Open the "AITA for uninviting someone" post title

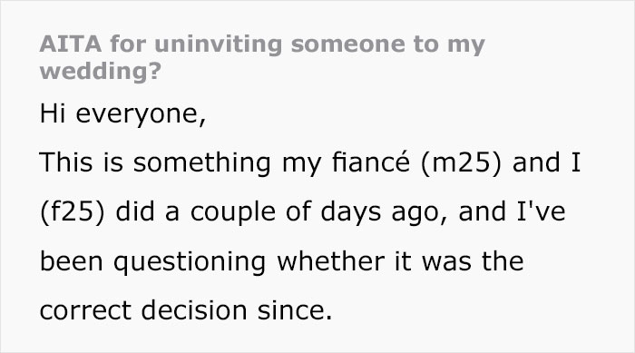(x=262, y=58)
